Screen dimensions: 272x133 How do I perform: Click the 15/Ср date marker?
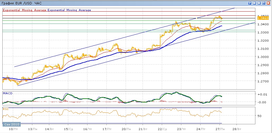tap(68, 128)
